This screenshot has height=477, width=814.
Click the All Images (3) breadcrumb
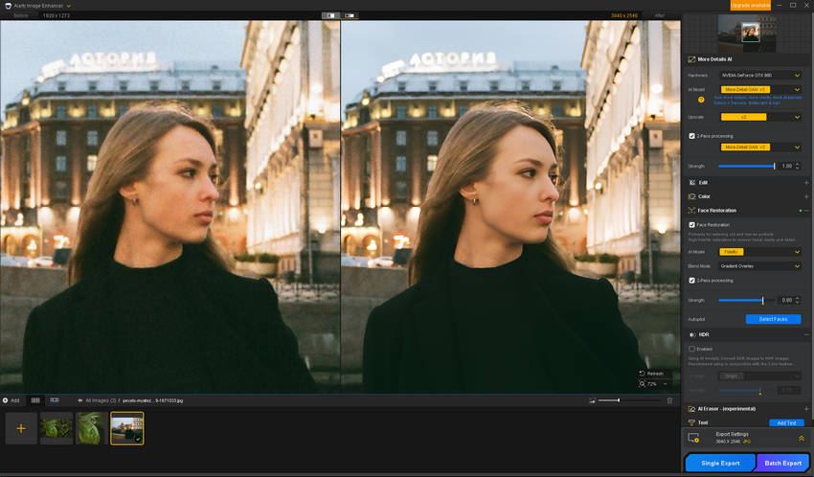(101, 400)
